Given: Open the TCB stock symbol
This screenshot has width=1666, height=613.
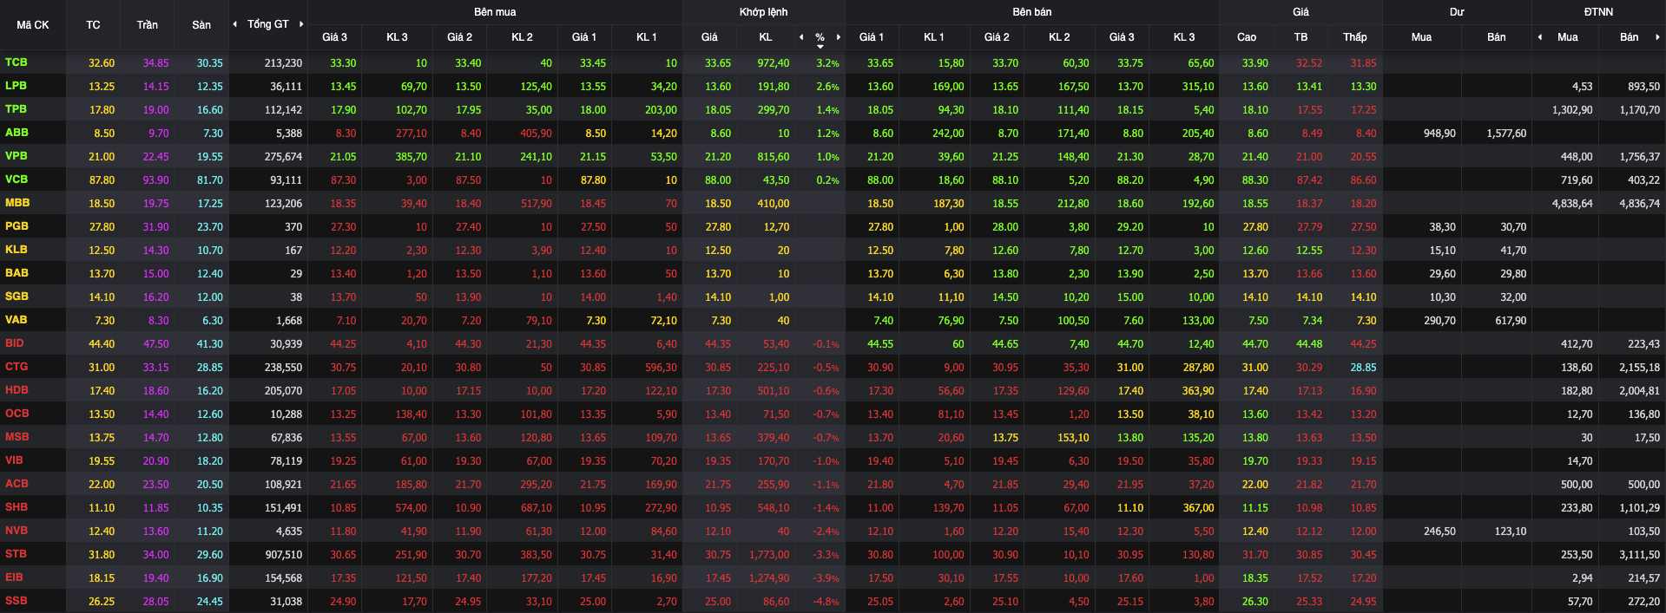Looking at the screenshot, I should coord(16,62).
